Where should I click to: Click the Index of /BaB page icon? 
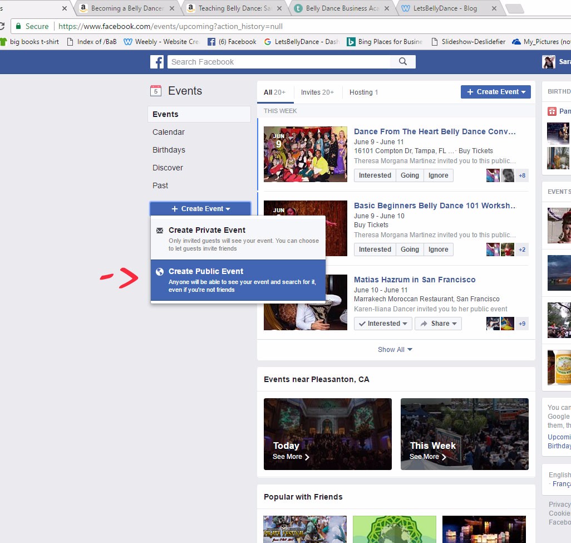coord(70,42)
